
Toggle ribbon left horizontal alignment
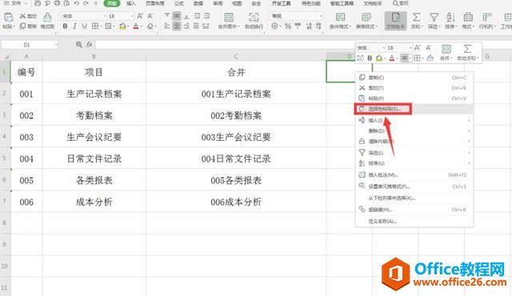(167, 26)
